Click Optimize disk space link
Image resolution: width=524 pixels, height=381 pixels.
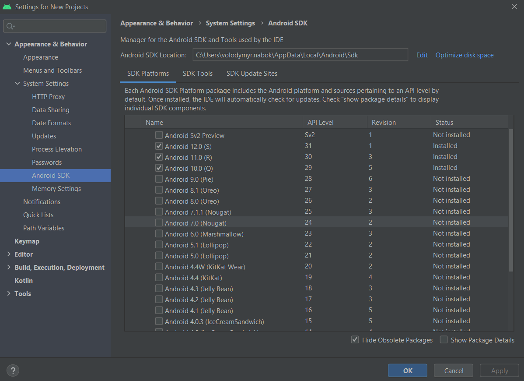coord(464,55)
